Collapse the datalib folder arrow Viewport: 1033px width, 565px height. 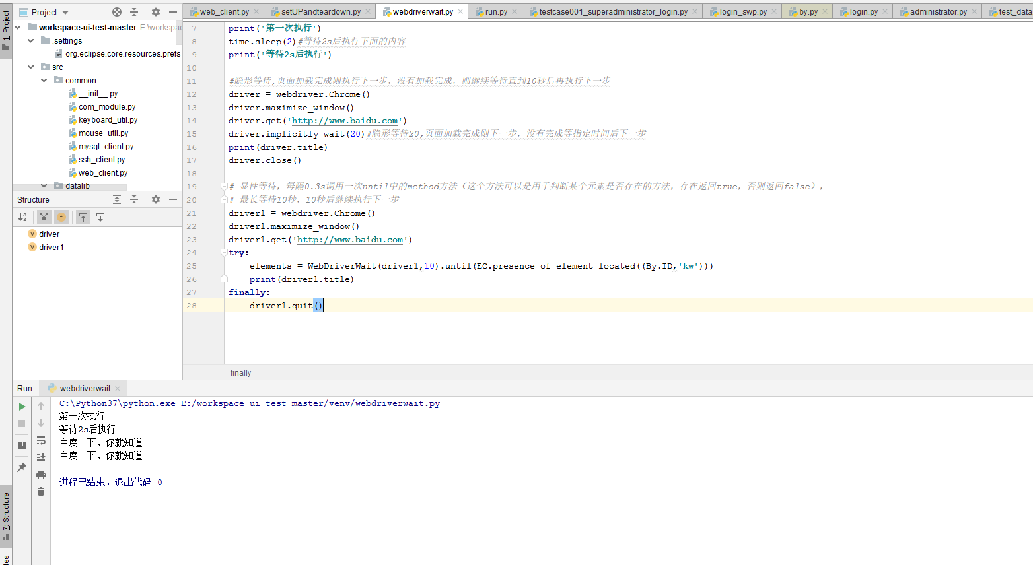click(x=44, y=186)
